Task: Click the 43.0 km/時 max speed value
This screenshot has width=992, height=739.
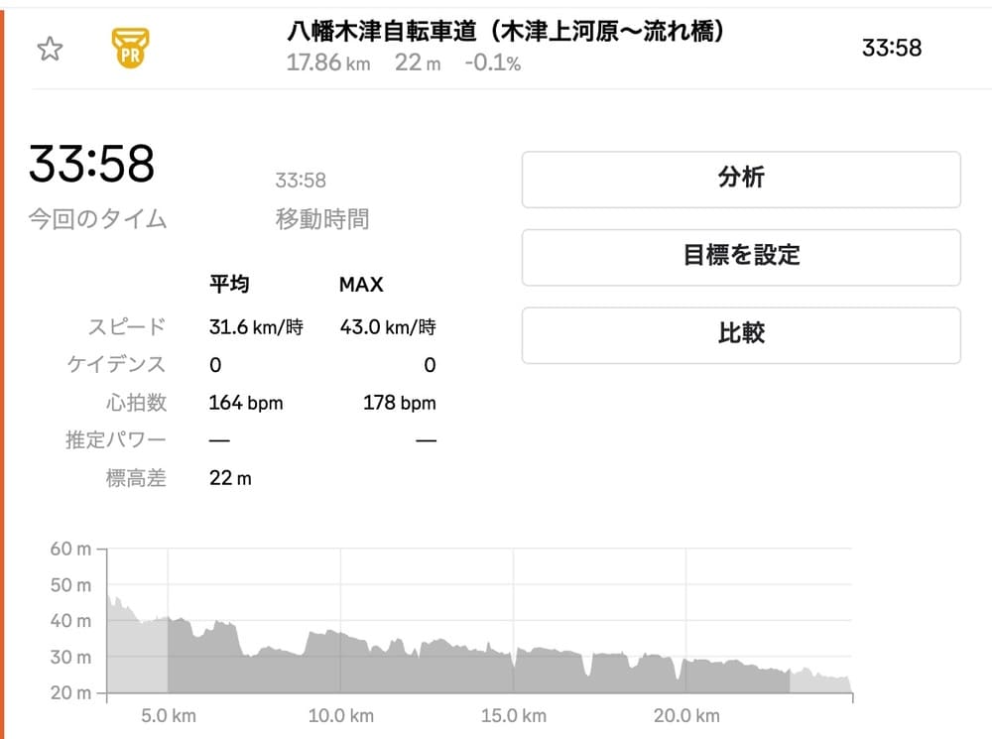Action: (387, 326)
